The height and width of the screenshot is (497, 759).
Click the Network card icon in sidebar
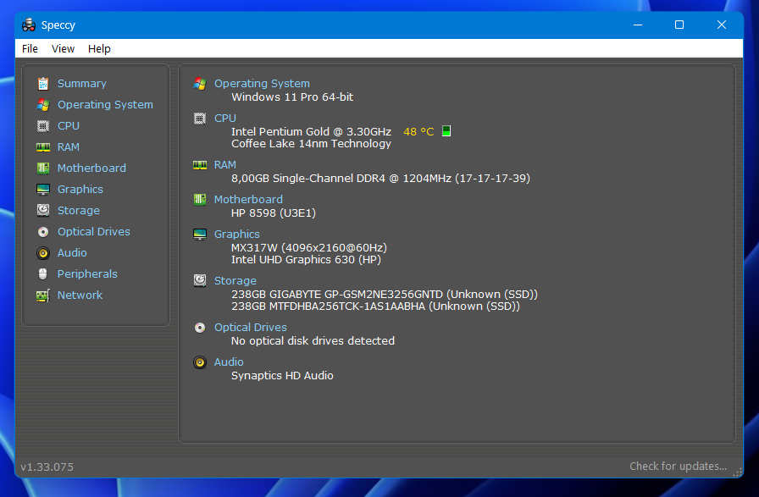tap(43, 295)
